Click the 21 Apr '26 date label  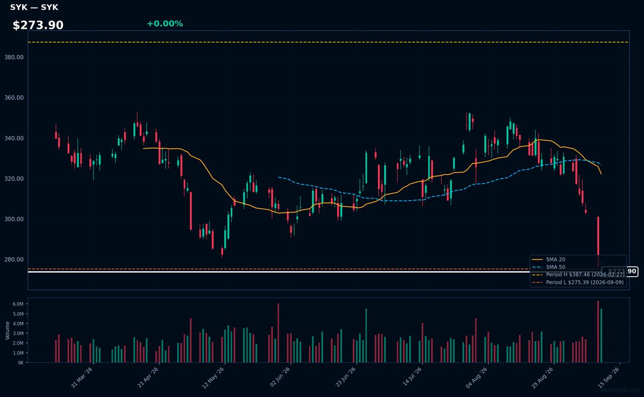click(148, 377)
